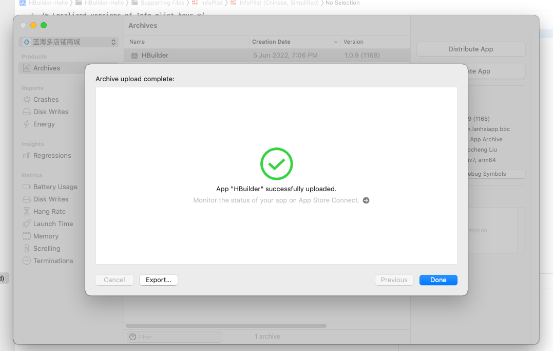Viewport: 553px width, 351px height.
Task: Open Terminations metrics item
Action: pyautogui.click(x=53, y=261)
